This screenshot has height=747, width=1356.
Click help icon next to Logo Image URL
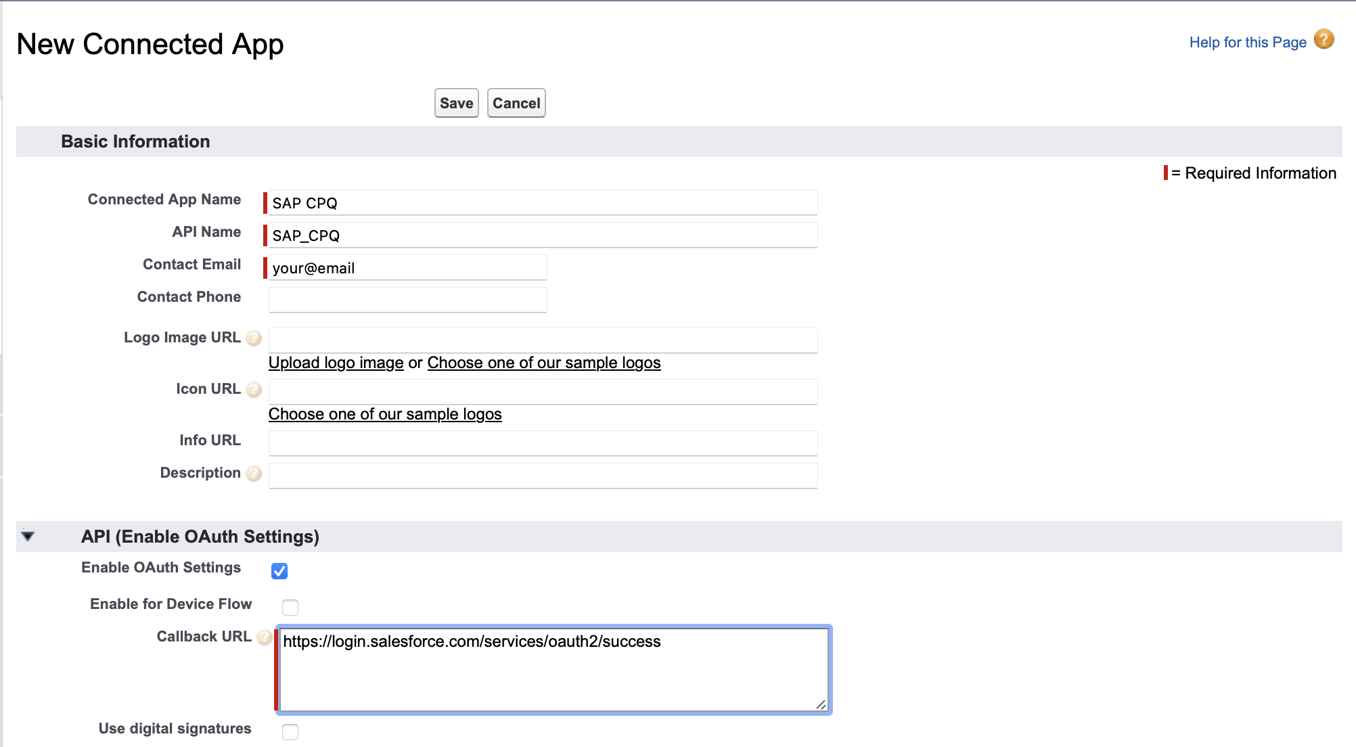pyautogui.click(x=254, y=338)
